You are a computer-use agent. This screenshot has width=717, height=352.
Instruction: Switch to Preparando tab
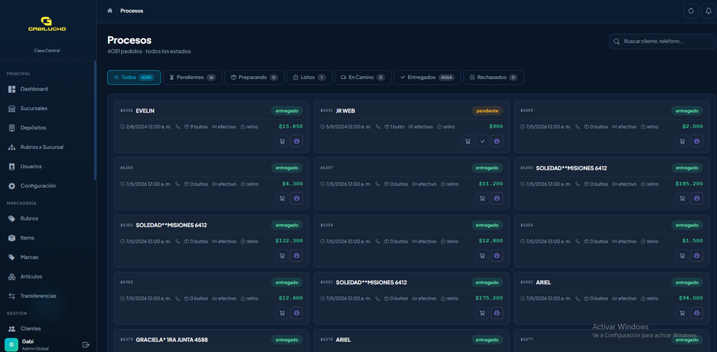click(x=255, y=77)
